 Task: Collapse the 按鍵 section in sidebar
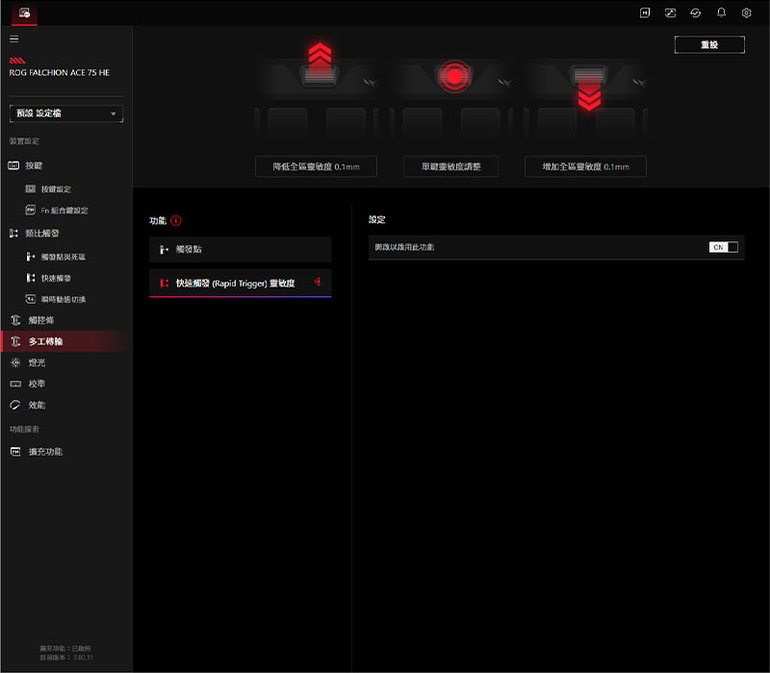(x=35, y=165)
